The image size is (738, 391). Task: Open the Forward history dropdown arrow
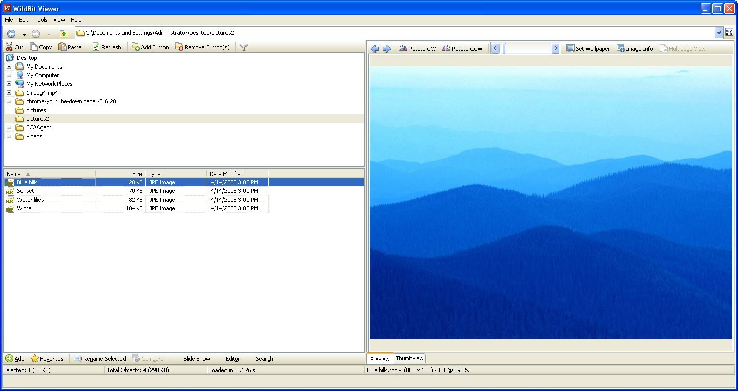click(49, 34)
